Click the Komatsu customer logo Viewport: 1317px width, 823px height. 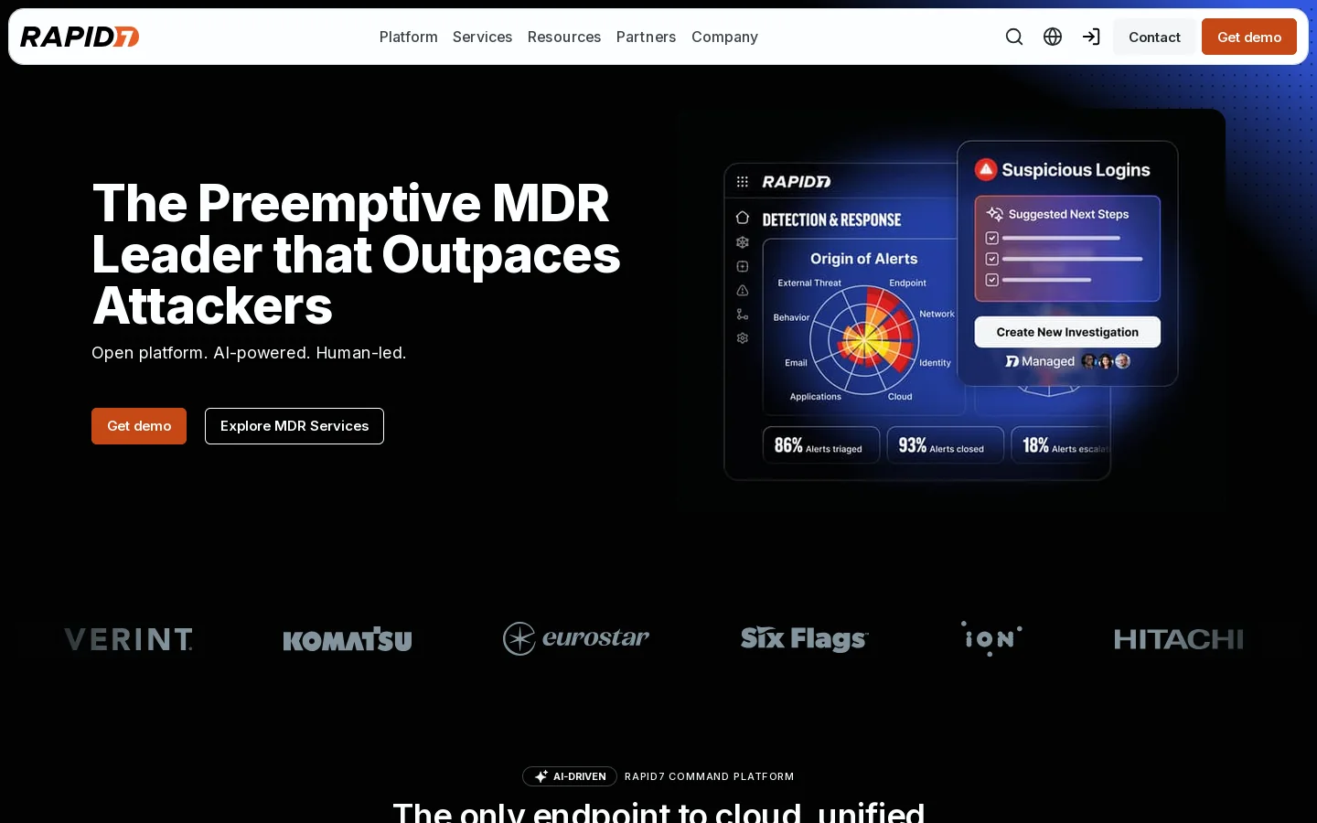pyautogui.click(x=348, y=640)
